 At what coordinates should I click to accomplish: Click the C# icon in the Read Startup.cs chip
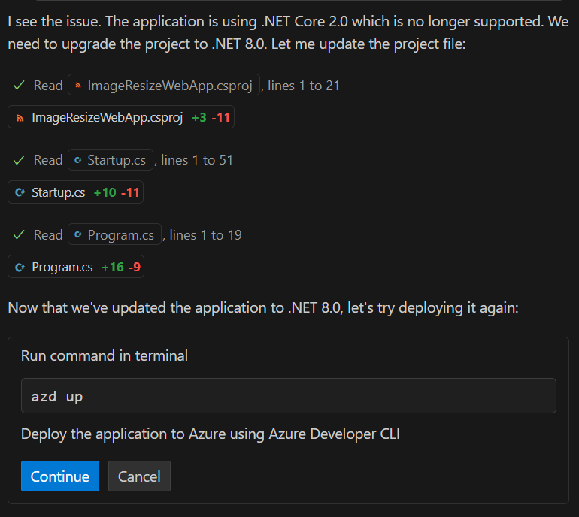click(77, 160)
